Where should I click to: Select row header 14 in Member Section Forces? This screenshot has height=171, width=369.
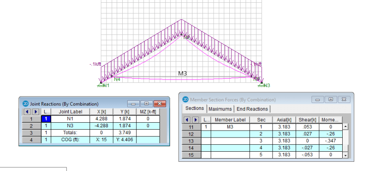point(191,148)
